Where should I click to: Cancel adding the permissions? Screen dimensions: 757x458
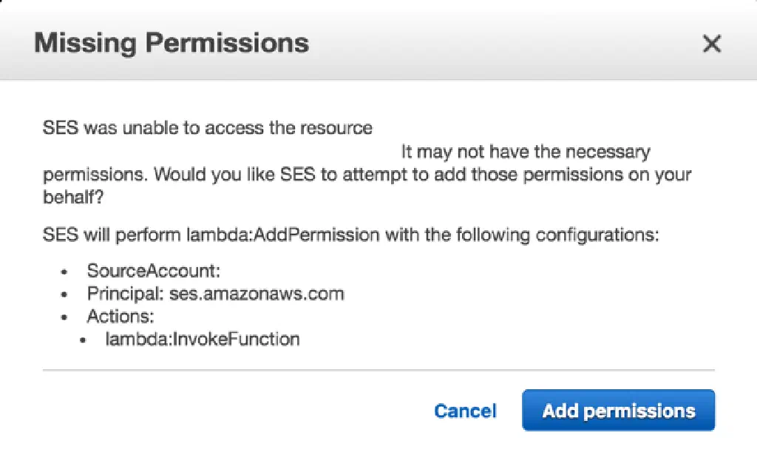465,411
